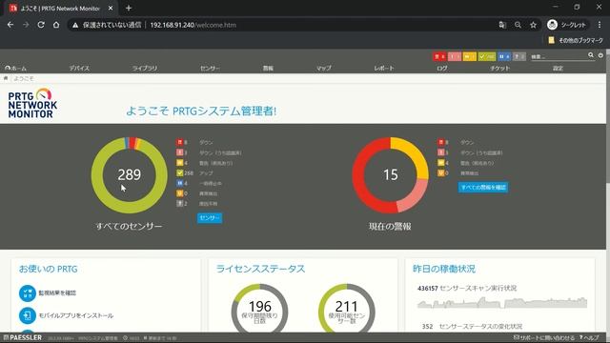Open the デバイス menu
Screen dimensions: 610x343
pyautogui.click(x=79, y=68)
